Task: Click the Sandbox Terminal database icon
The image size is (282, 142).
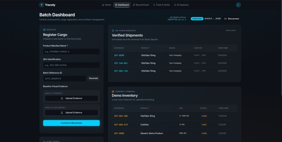Action: [x=113, y=92]
